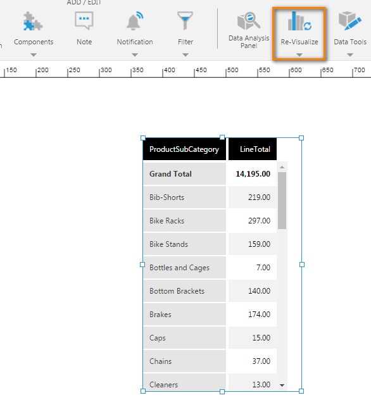
Task: Click the Re-Visualize chart icon
Action: tap(299, 21)
